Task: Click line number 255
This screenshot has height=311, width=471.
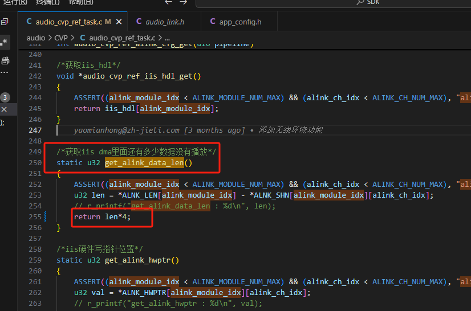Action: point(35,216)
